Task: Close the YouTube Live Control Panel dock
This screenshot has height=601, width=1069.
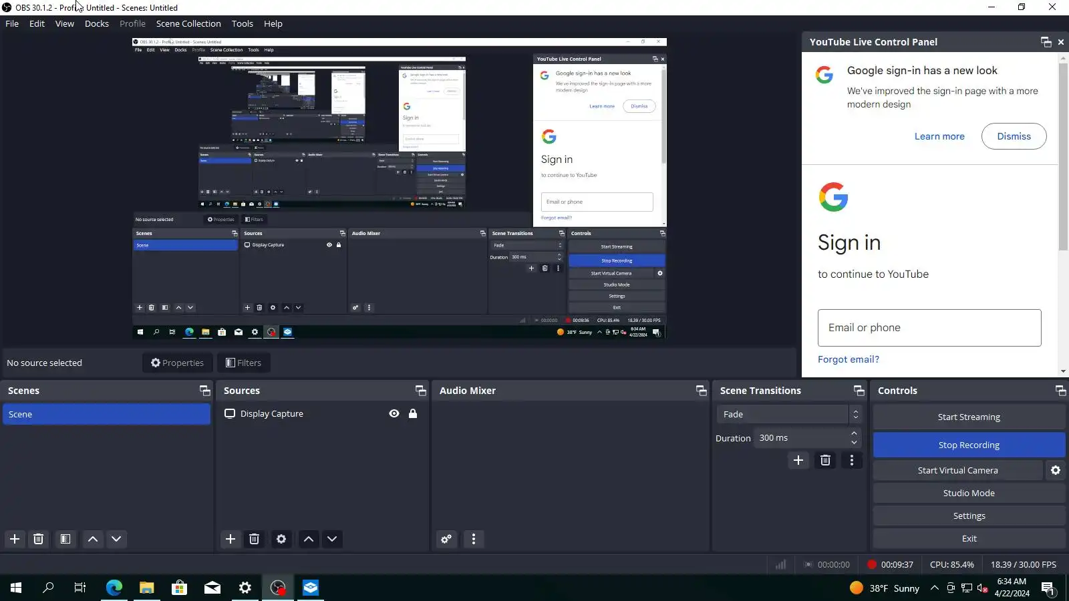Action: 1061,42
